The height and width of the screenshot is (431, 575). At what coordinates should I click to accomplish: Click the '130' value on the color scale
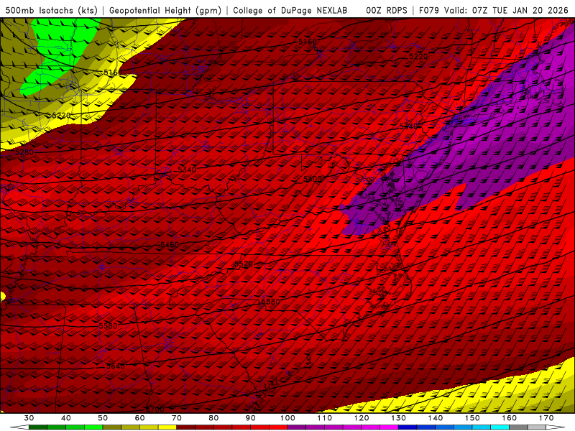pos(399,418)
